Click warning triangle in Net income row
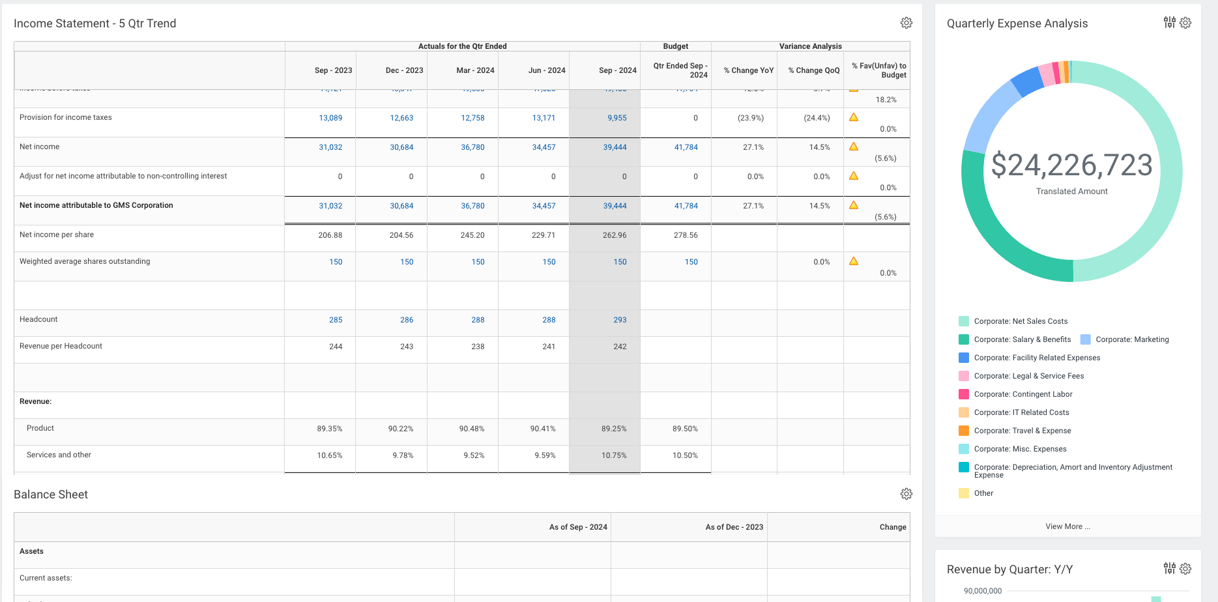 [x=854, y=147]
